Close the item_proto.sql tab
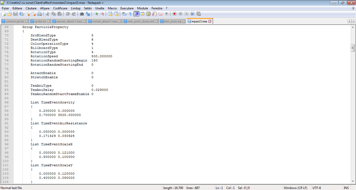Screen dimensions: 356x190 click(x=184, y=21)
